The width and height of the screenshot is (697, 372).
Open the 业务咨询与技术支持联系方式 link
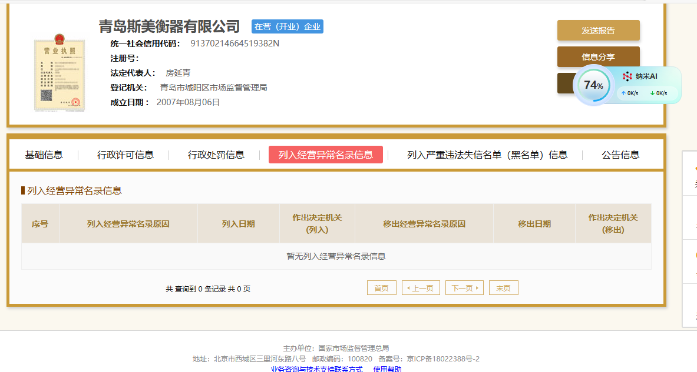coord(316,369)
